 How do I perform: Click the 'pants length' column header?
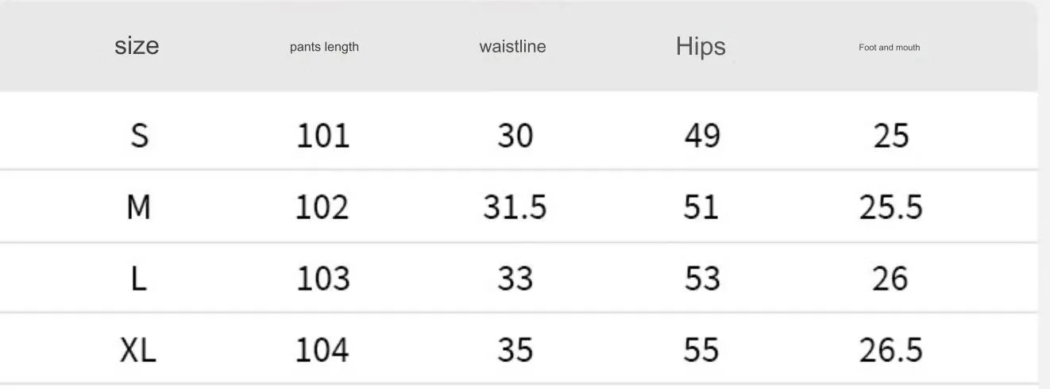point(324,47)
